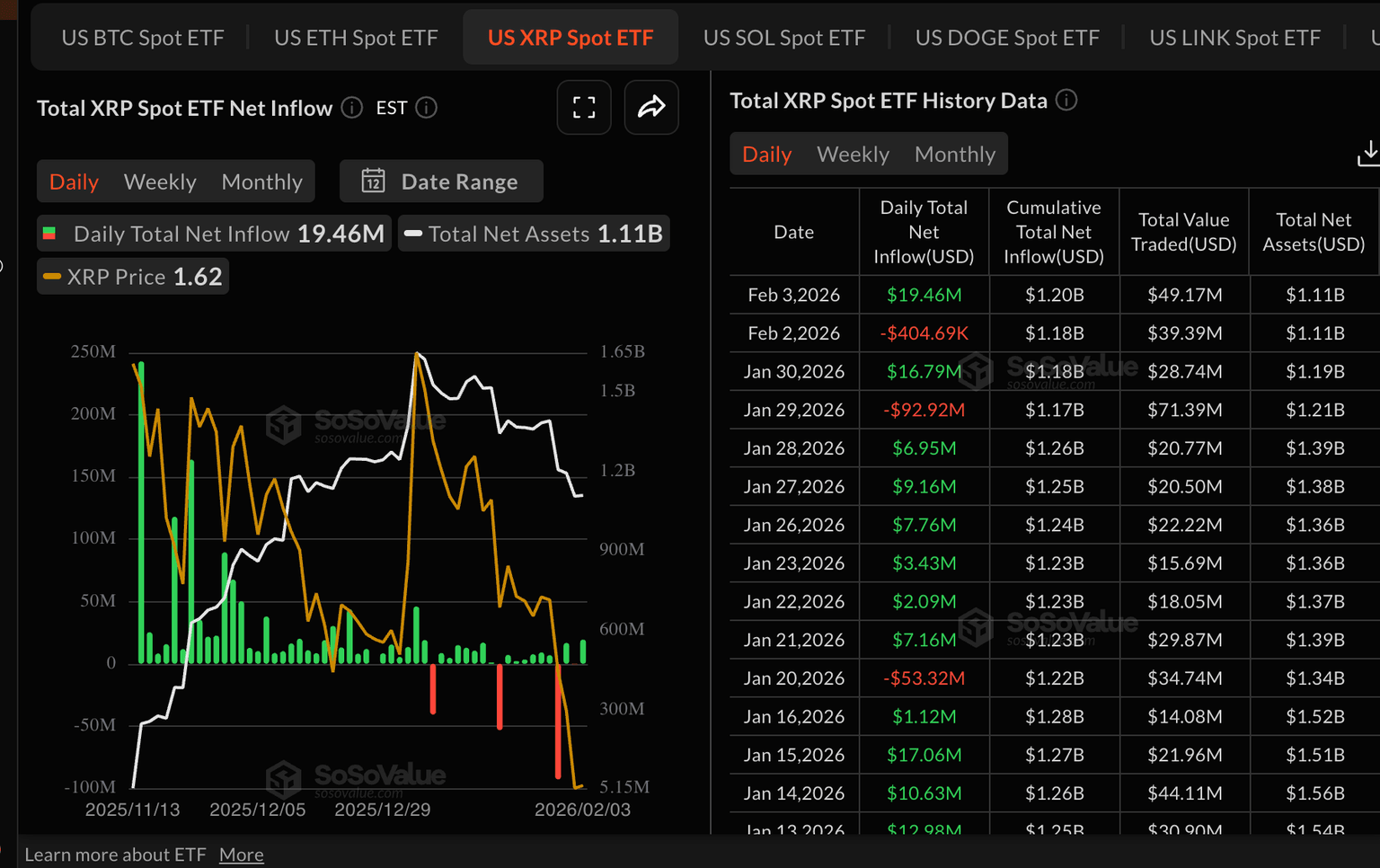
Task: Open the US BTC Spot ETF tab
Action: pos(143,38)
